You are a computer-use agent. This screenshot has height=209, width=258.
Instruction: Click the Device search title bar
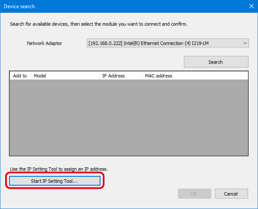(x=107, y=6)
